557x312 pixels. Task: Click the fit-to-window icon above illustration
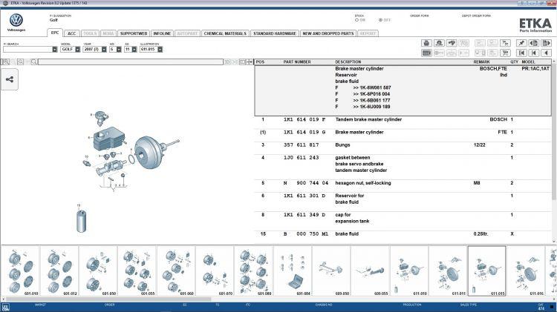pos(242,62)
